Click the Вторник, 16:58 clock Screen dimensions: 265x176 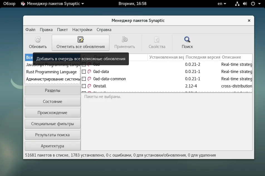[132, 4]
